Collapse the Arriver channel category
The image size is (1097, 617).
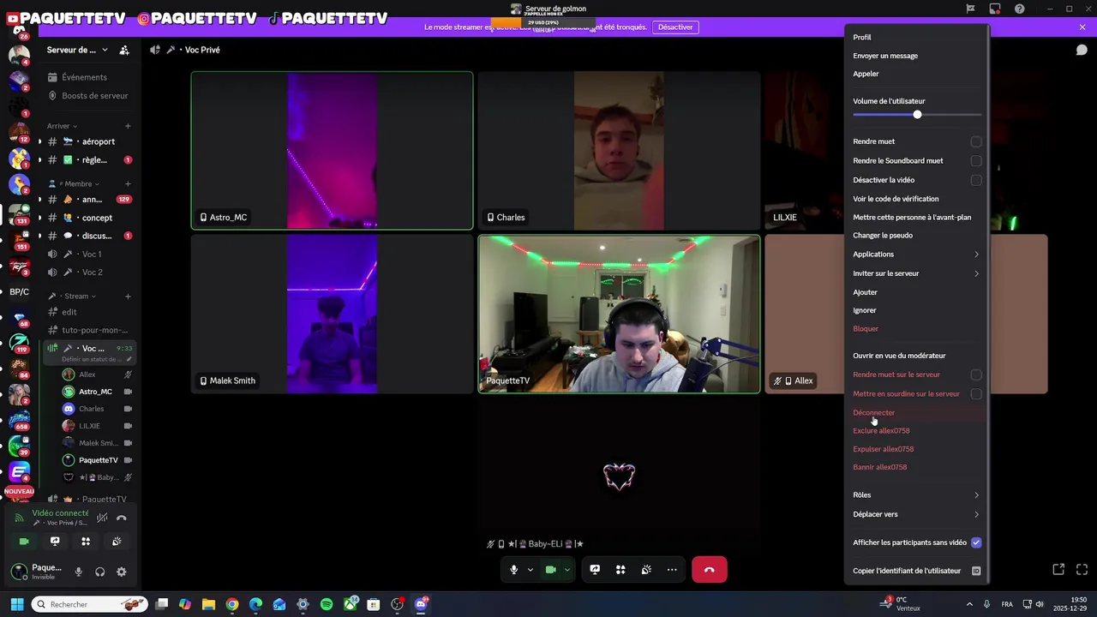[x=63, y=126]
